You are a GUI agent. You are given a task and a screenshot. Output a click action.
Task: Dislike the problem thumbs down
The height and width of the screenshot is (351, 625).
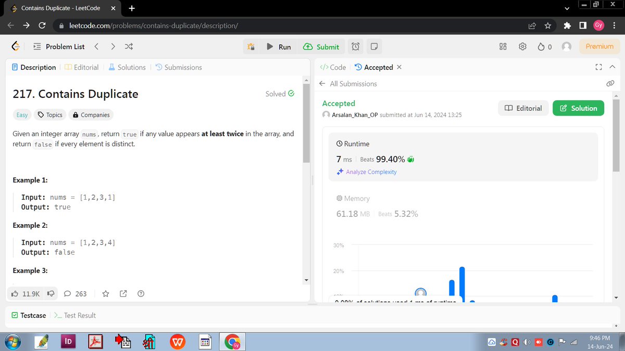51,294
